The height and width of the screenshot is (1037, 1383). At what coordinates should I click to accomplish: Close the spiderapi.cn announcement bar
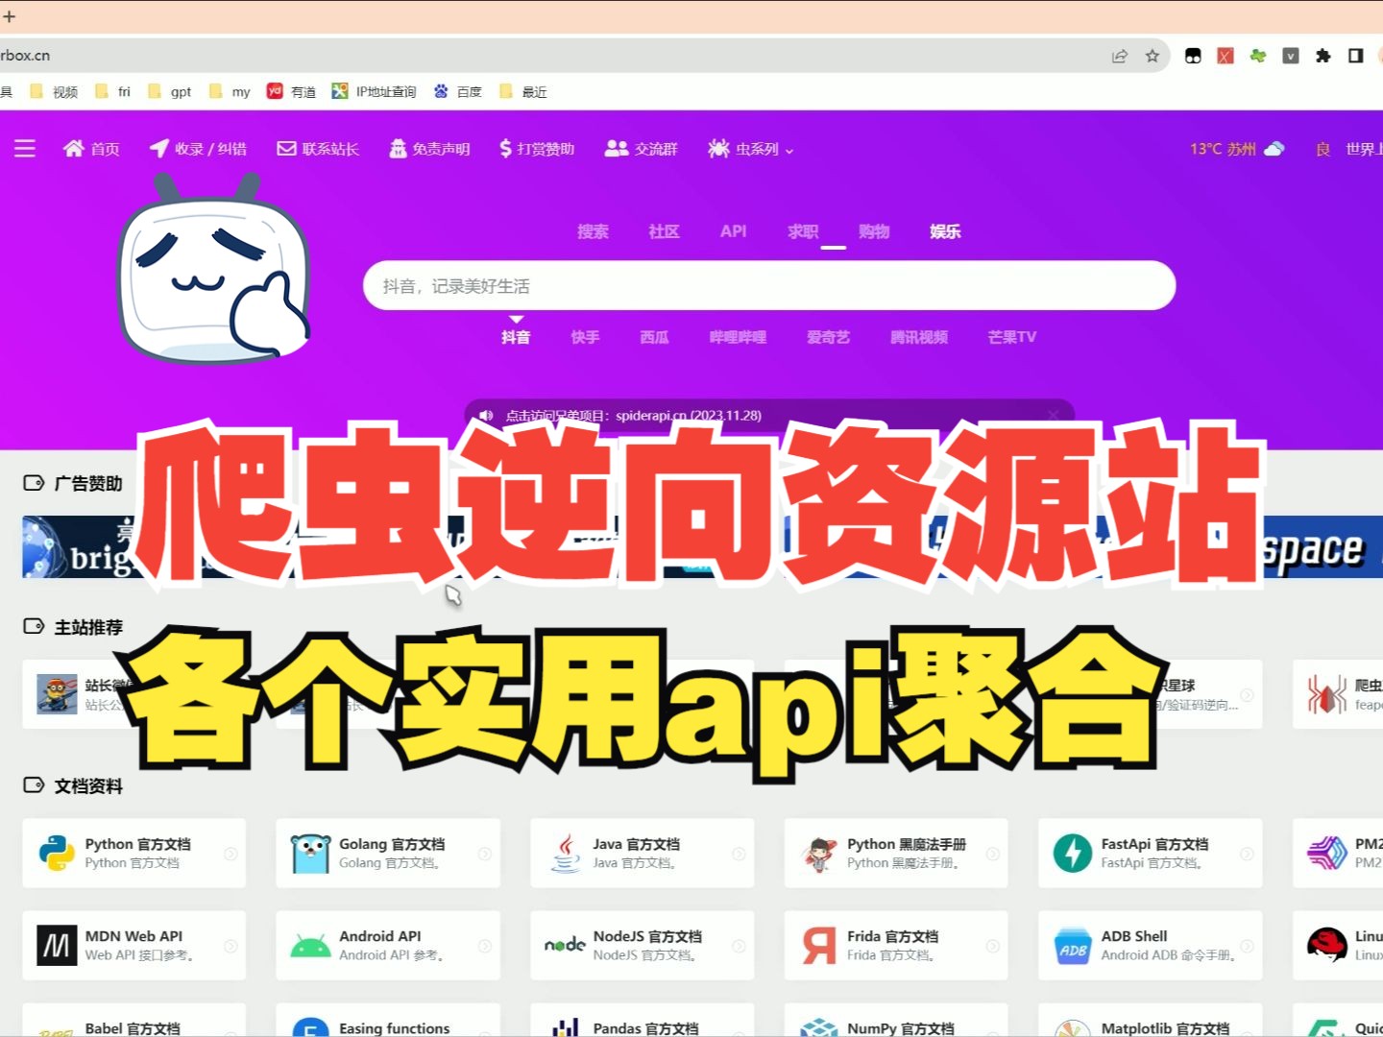point(1054,416)
